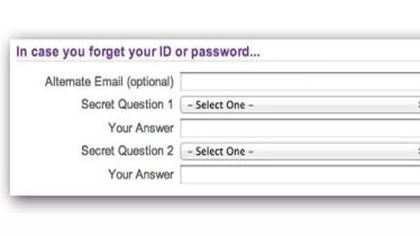Click the "Secret Question 2" label

(127, 151)
